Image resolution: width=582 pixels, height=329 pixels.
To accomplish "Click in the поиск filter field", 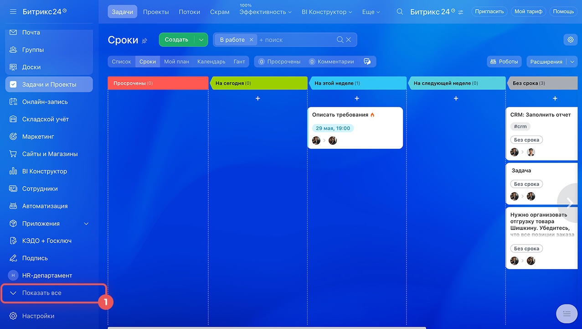I will 296,40.
